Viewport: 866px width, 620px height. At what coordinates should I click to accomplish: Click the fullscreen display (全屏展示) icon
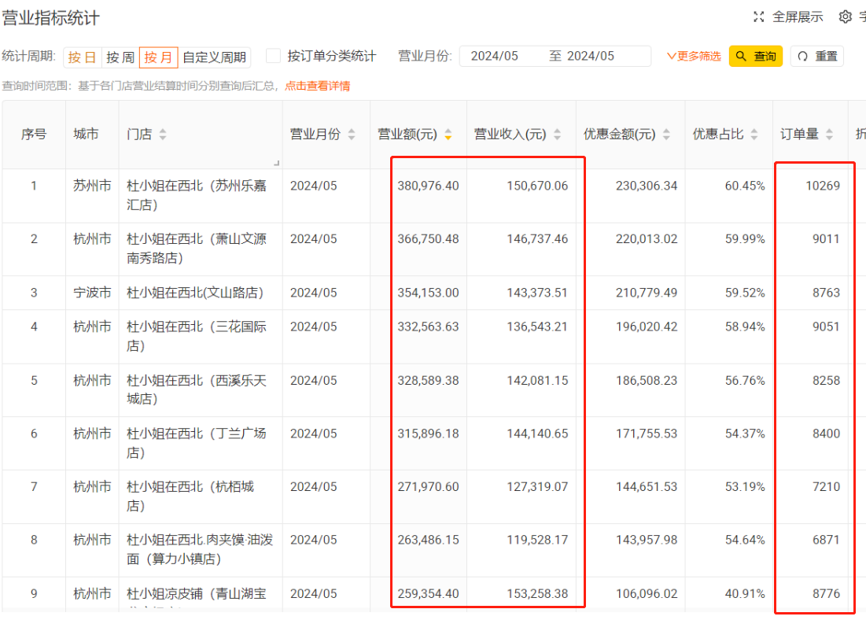(758, 16)
